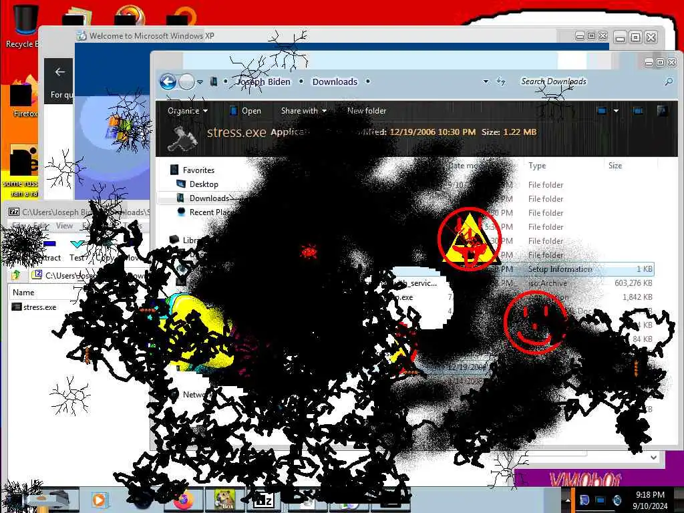The height and width of the screenshot is (513, 684).
Task: Sort by the Type column header
Action: 537,166
